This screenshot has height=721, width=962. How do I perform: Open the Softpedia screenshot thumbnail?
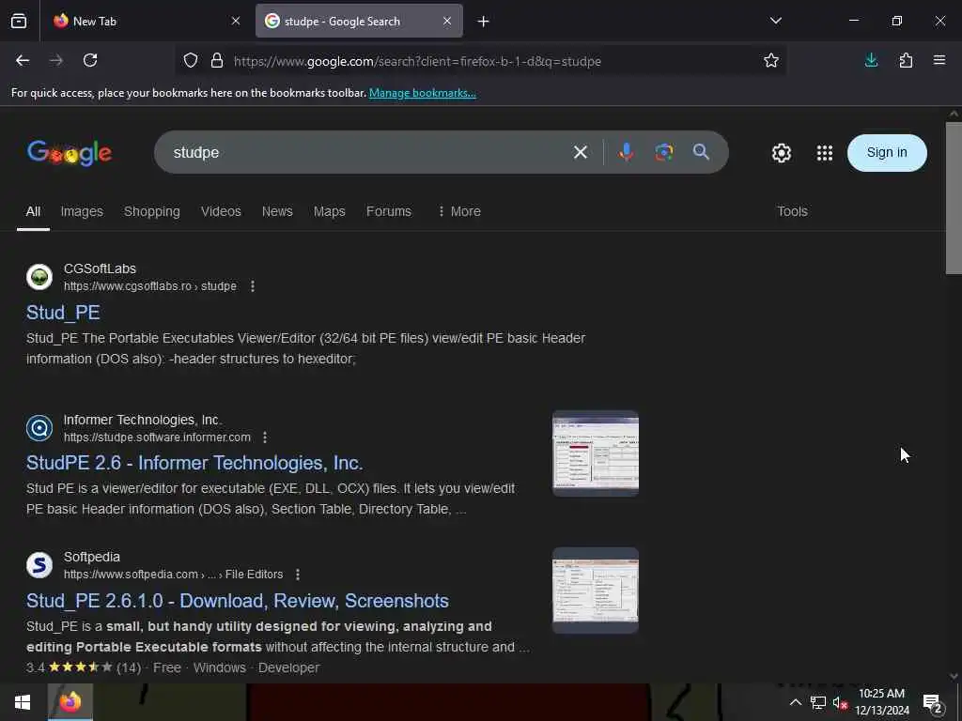click(x=595, y=591)
